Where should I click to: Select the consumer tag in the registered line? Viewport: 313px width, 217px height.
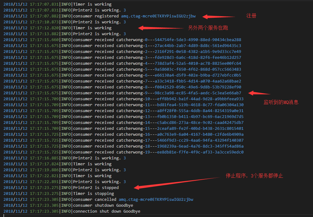point(158,16)
